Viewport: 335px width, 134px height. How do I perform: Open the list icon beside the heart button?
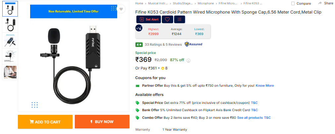tap(179, 20)
